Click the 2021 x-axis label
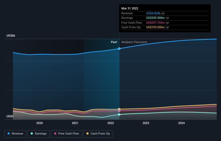Viewport: 221px width, 141px height. click(x=75, y=123)
